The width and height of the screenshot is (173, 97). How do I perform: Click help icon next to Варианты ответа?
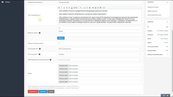pos(40,33)
